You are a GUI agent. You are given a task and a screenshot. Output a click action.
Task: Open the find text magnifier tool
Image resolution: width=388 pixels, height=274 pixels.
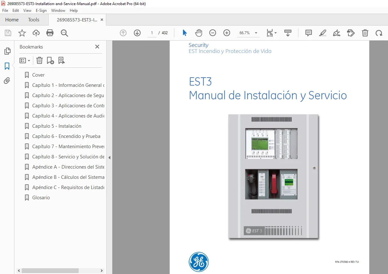point(64,33)
